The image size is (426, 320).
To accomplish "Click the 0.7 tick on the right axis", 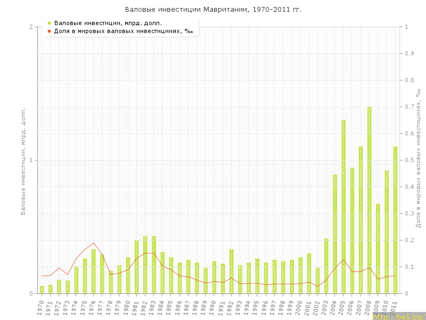I will [x=409, y=107].
